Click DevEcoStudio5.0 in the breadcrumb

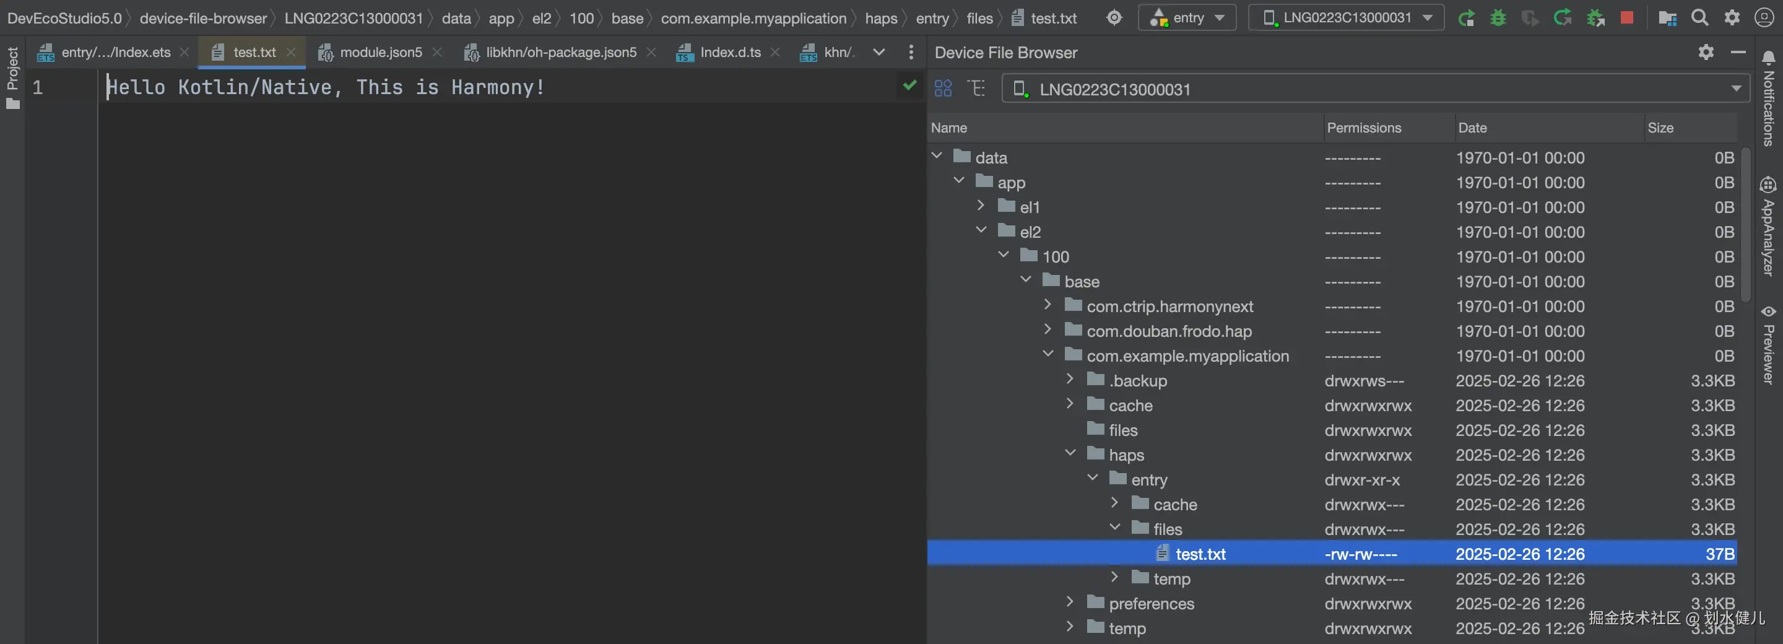point(64,19)
